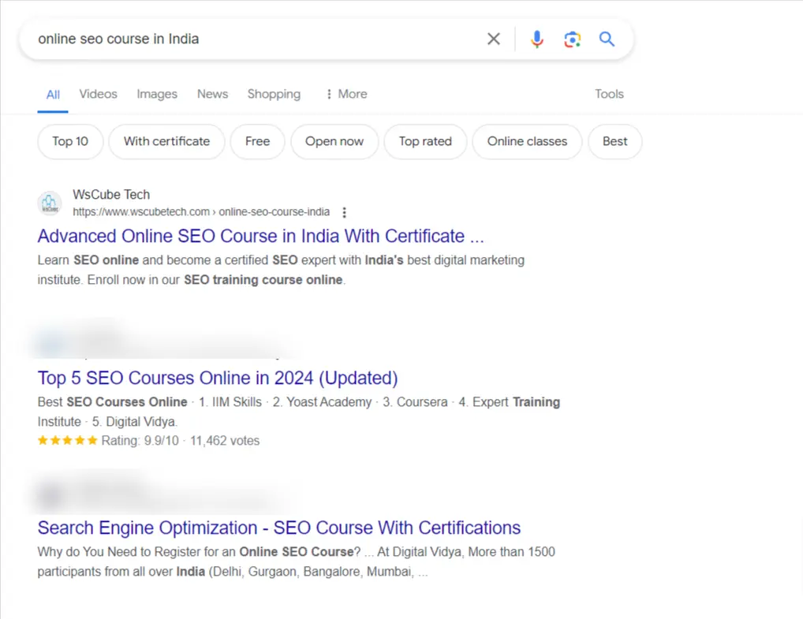
Task: Open the search Tools options
Action: tap(609, 94)
